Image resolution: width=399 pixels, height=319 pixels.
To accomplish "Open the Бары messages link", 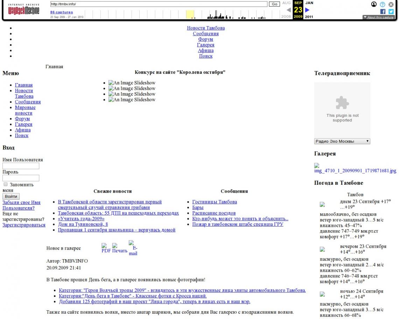I will point(198,207).
